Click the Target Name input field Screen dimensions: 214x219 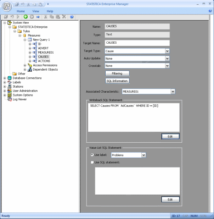click(x=137, y=43)
